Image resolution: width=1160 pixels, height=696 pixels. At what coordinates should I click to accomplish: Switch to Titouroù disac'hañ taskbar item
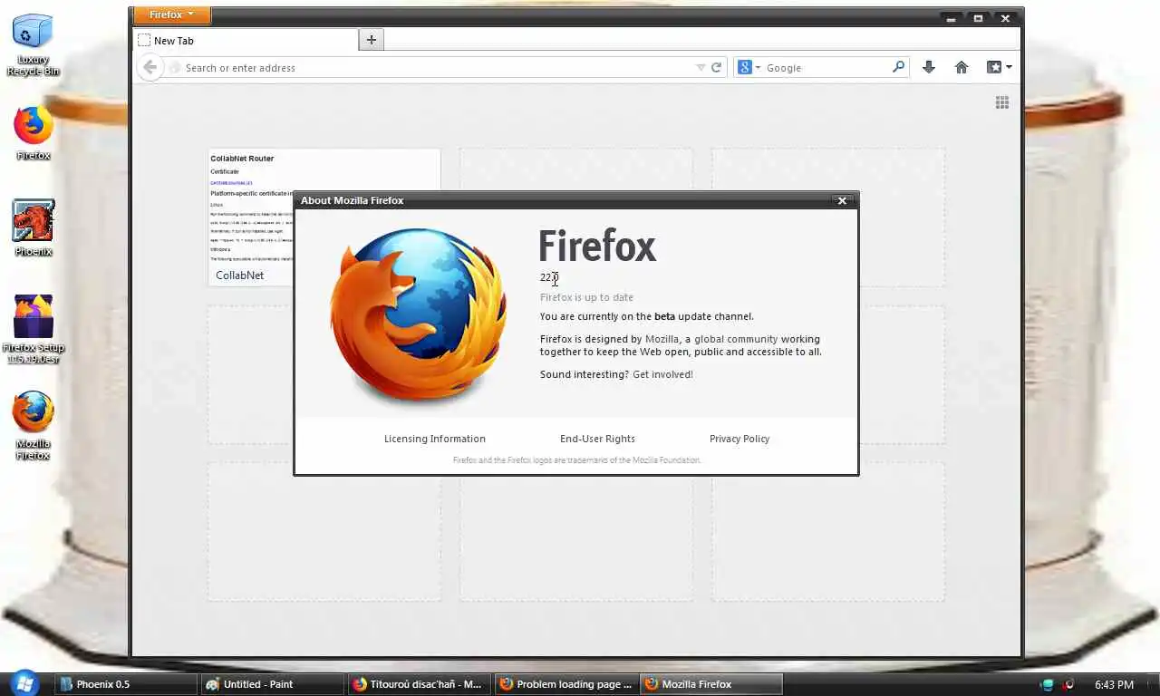(x=420, y=684)
